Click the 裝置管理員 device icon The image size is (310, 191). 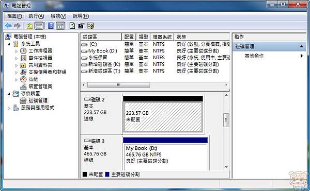(x=23, y=86)
